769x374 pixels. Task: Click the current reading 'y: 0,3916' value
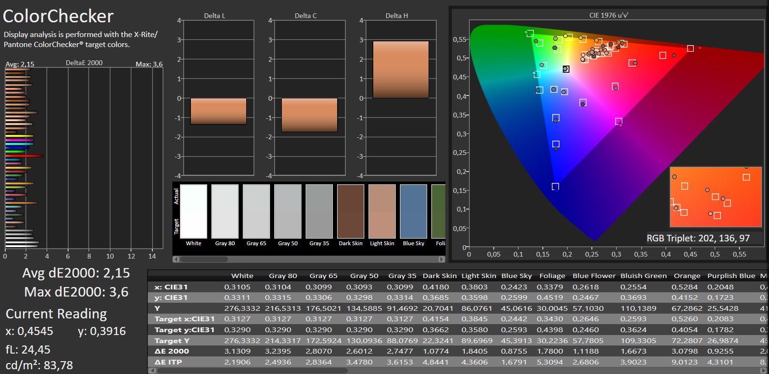coord(102,331)
